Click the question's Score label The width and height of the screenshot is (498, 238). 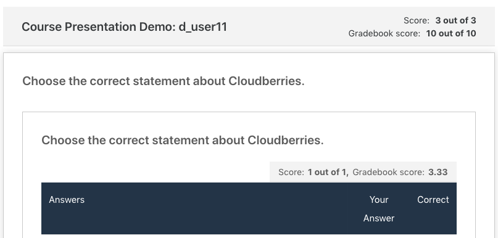(x=291, y=172)
